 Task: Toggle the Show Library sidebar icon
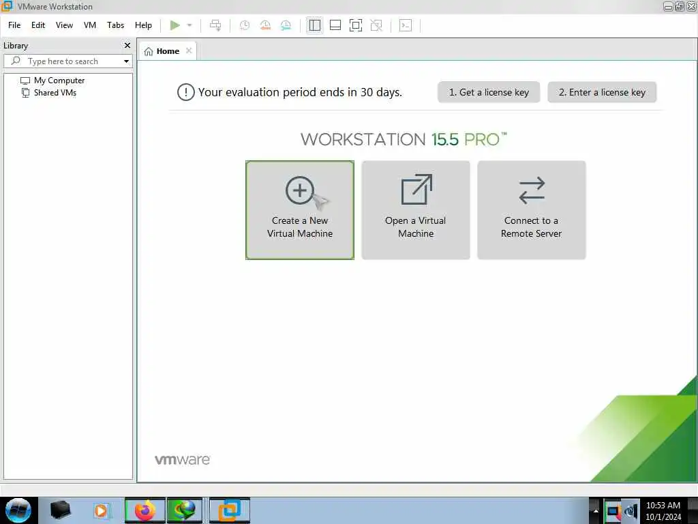(315, 25)
